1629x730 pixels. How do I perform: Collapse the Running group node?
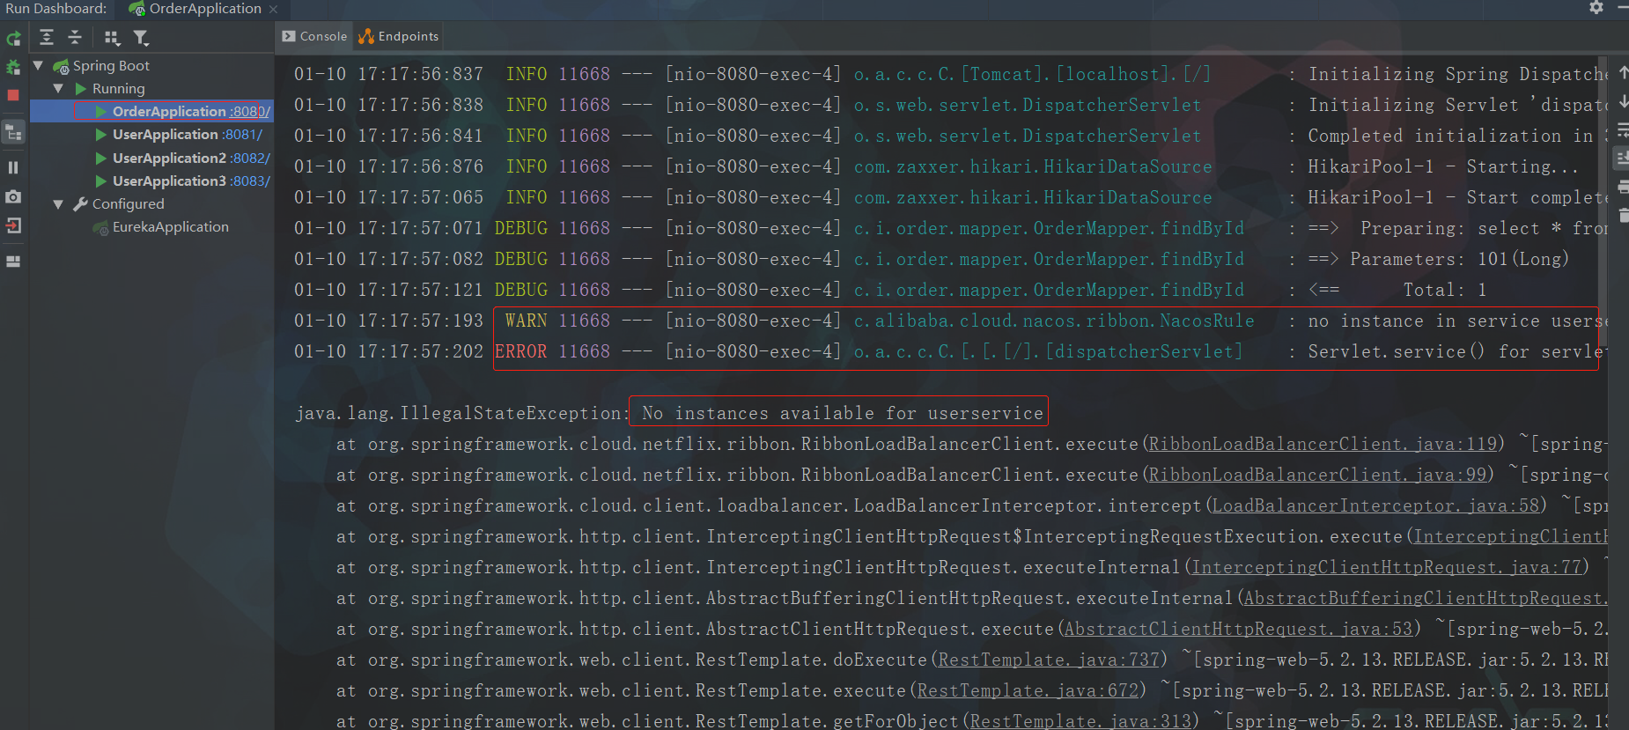(x=58, y=88)
